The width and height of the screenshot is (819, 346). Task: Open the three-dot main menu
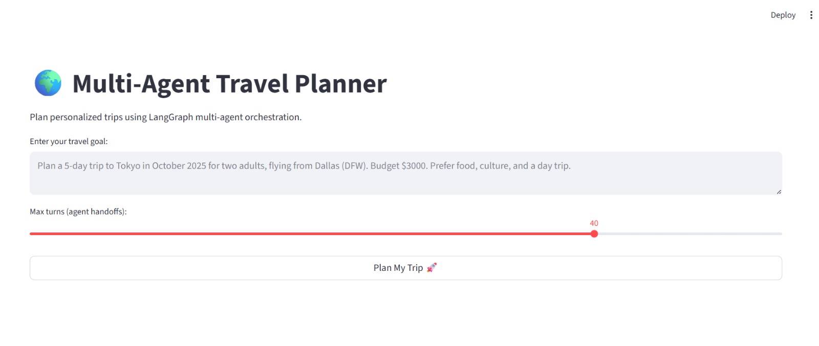[811, 15]
